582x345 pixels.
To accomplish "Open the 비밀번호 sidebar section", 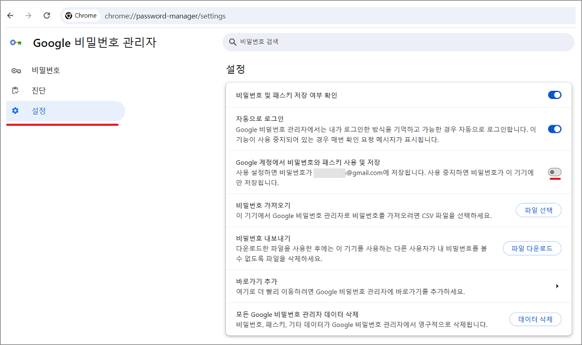I will 66,71.
